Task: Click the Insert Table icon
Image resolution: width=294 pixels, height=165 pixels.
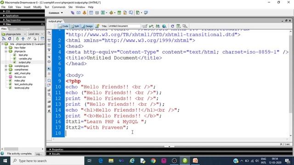Action: pos(91,13)
